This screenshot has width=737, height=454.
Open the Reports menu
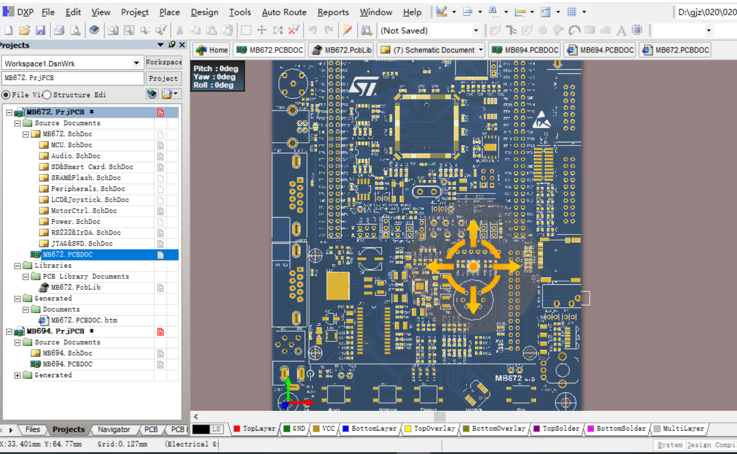pyautogui.click(x=333, y=12)
